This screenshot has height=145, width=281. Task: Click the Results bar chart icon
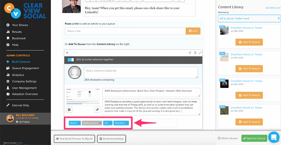click(8, 32)
